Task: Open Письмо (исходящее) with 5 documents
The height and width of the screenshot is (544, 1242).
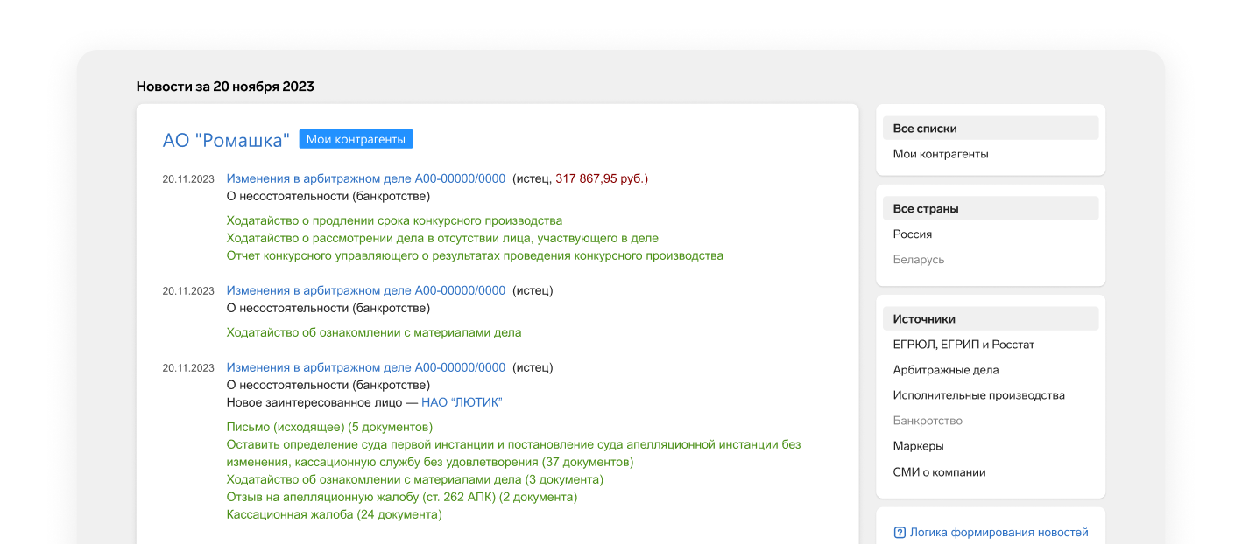Action: coord(329,427)
